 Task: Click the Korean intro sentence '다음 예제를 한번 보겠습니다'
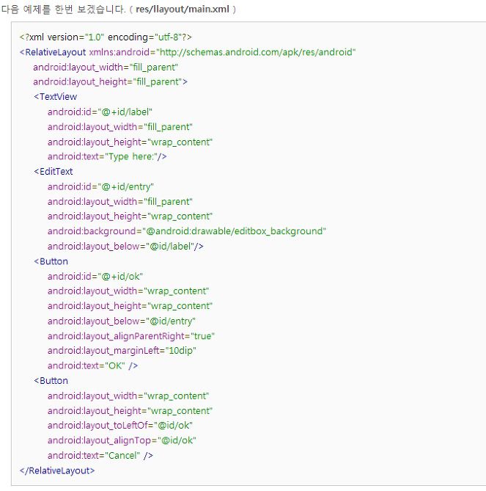click(63, 9)
